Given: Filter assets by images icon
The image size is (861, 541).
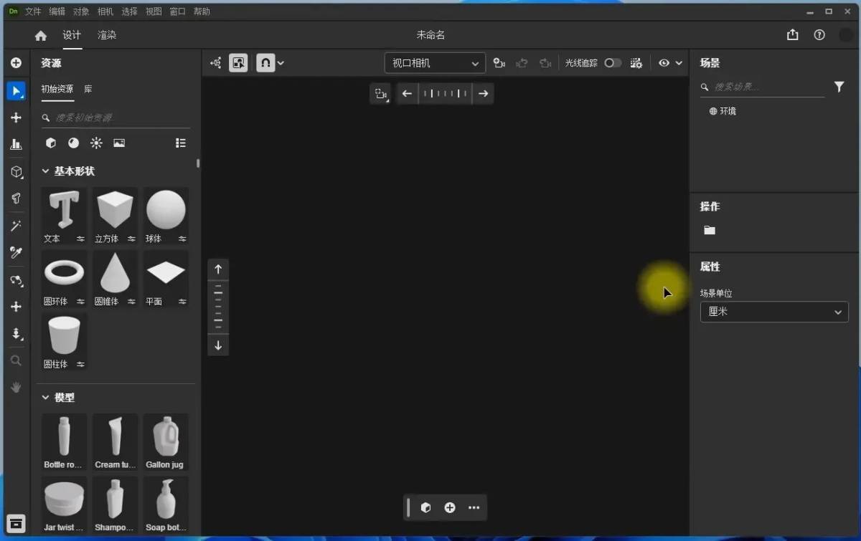Looking at the screenshot, I should (119, 143).
